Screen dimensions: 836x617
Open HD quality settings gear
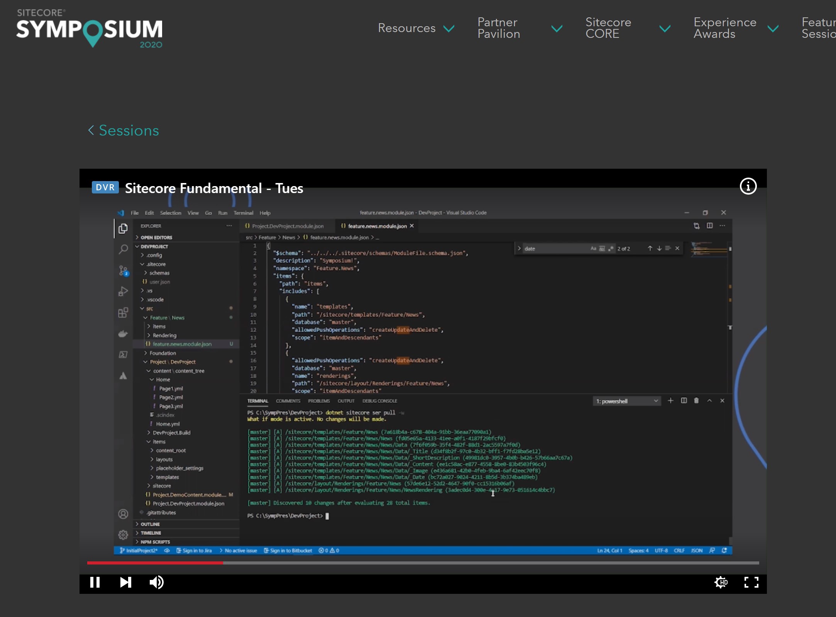pyautogui.click(x=721, y=582)
